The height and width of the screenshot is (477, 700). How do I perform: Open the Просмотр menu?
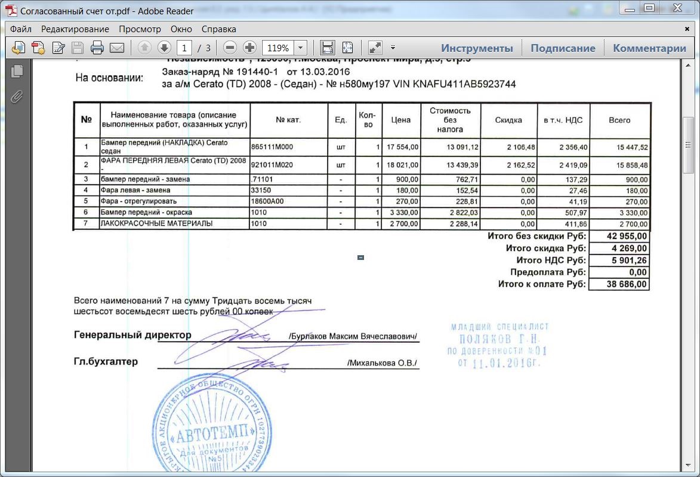click(x=140, y=29)
